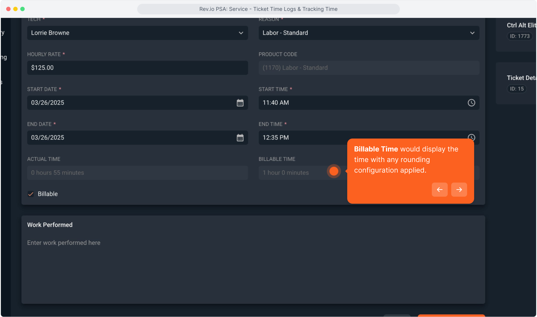Uncheck the Billable checkbox
537x317 pixels.
pos(31,194)
